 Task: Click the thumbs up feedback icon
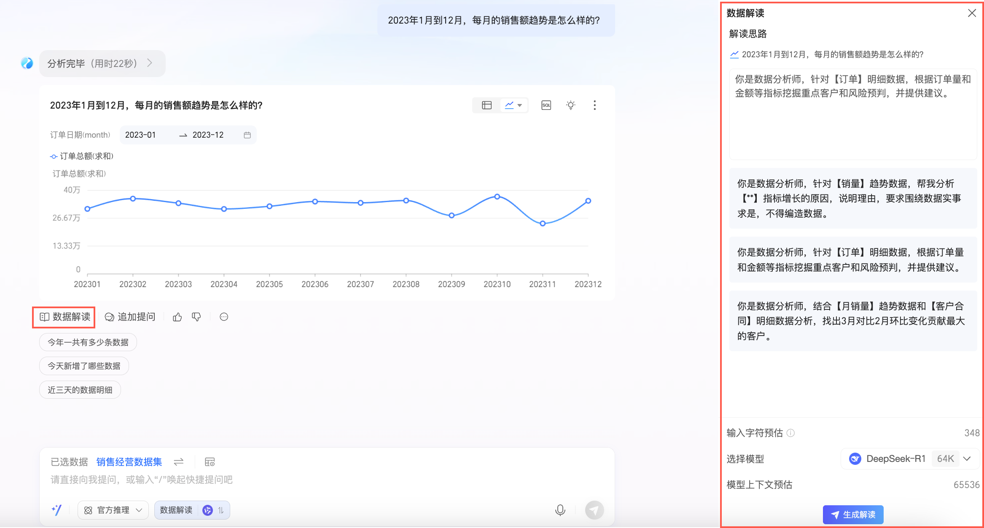pyautogui.click(x=177, y=317)
